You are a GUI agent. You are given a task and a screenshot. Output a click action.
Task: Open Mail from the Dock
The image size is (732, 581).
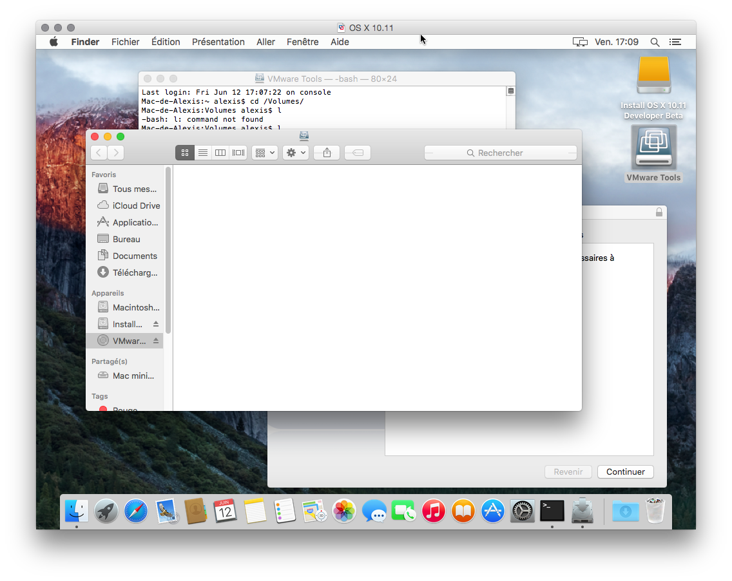point(166,511)
